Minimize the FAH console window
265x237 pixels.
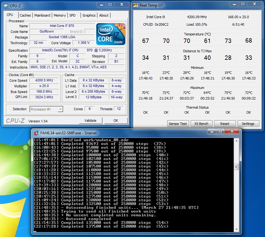click(x=212, y=131)
